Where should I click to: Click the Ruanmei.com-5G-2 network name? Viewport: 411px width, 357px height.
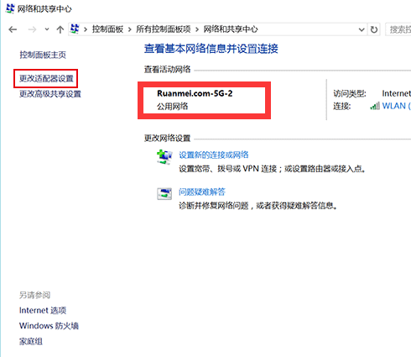pos(195,93)
